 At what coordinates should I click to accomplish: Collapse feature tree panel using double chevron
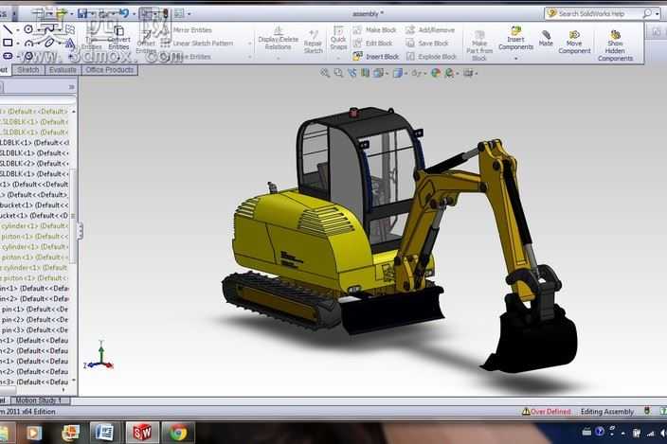point(71,87)
